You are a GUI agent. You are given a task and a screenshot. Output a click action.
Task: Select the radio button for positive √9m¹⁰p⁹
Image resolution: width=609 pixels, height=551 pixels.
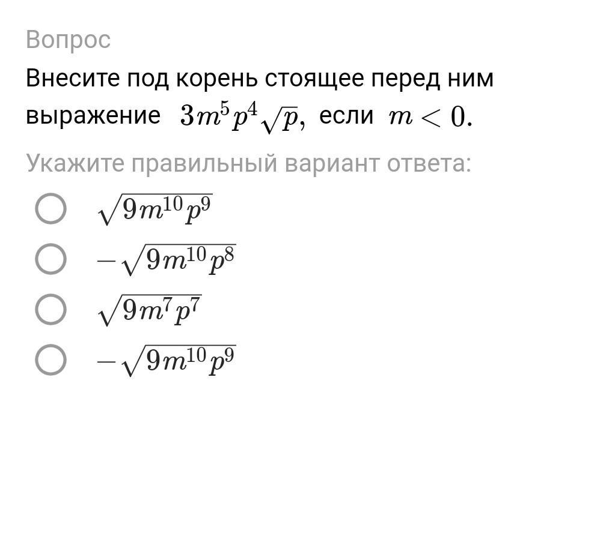coord(50,209)
